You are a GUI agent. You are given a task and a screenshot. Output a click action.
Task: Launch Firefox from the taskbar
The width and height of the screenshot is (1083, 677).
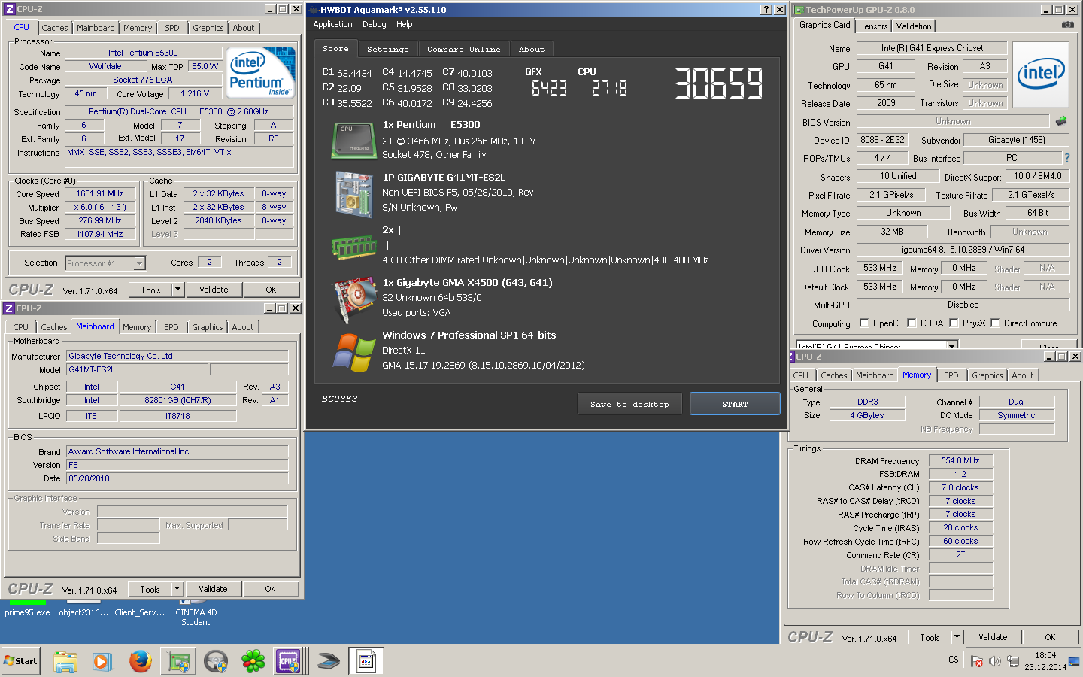pos(140,661)
